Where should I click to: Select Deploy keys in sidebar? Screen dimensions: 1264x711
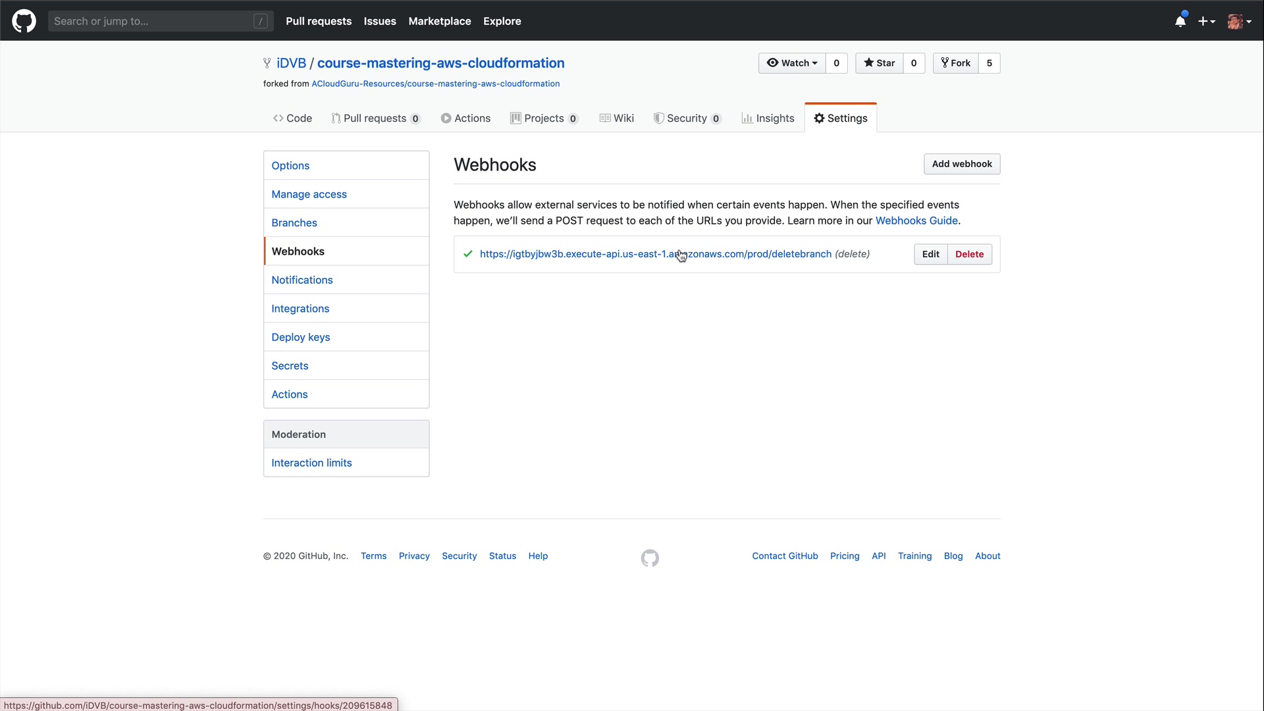pos(301,337)
